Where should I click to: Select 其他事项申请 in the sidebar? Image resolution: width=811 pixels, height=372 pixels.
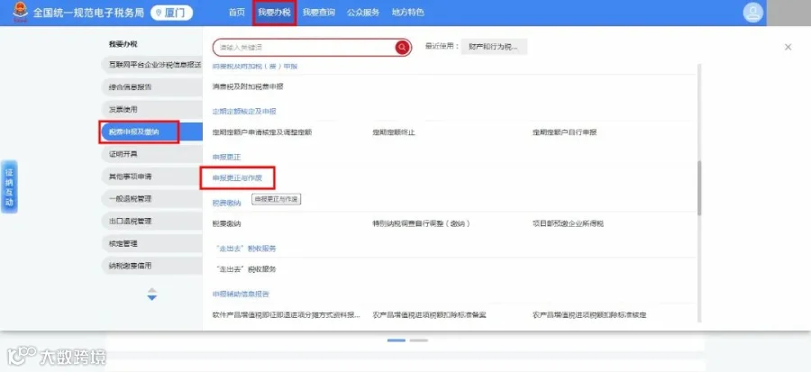[x=152, y=177]
